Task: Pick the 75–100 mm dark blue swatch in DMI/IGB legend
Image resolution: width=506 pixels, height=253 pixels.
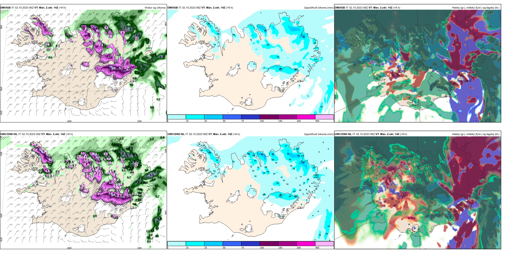Action: coord(250,117)
